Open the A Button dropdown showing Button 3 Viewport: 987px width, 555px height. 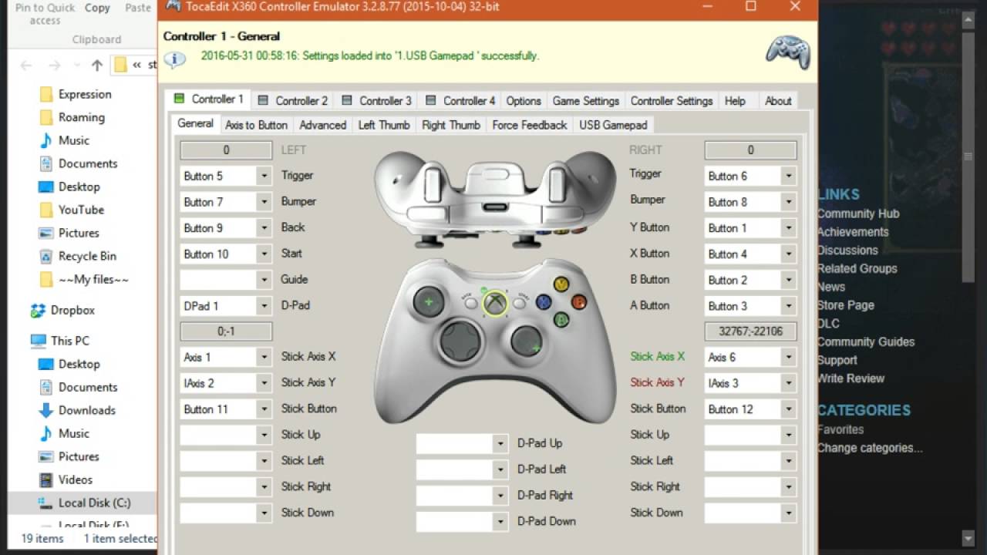pyautogui.click(x=788, y=306)
